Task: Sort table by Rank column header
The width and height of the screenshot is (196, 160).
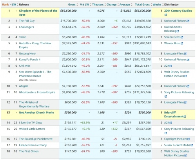Action: pyautogui.click(x=5, y=5)
